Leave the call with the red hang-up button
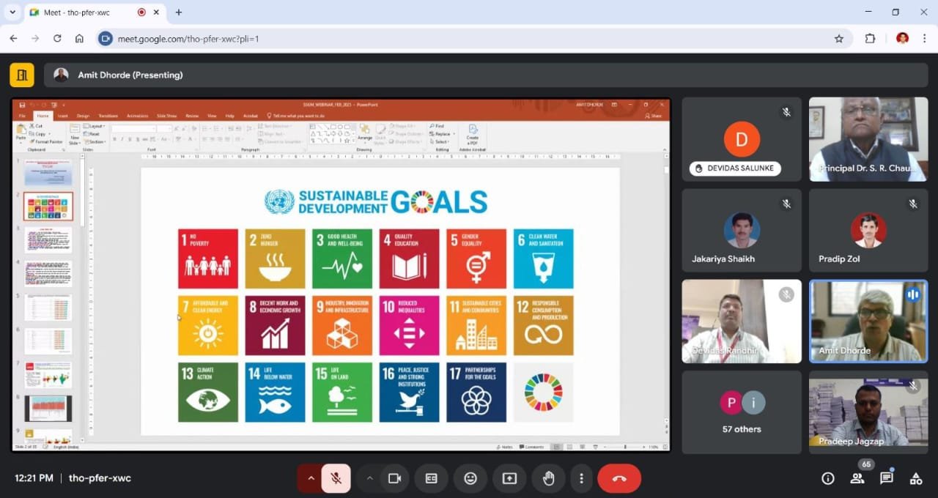The image size is (938, 498). 619,478
